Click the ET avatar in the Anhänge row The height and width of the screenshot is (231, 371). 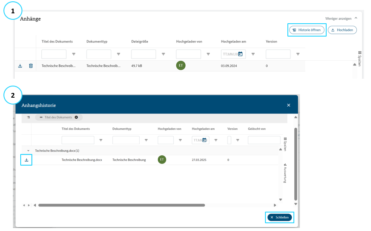181,66
